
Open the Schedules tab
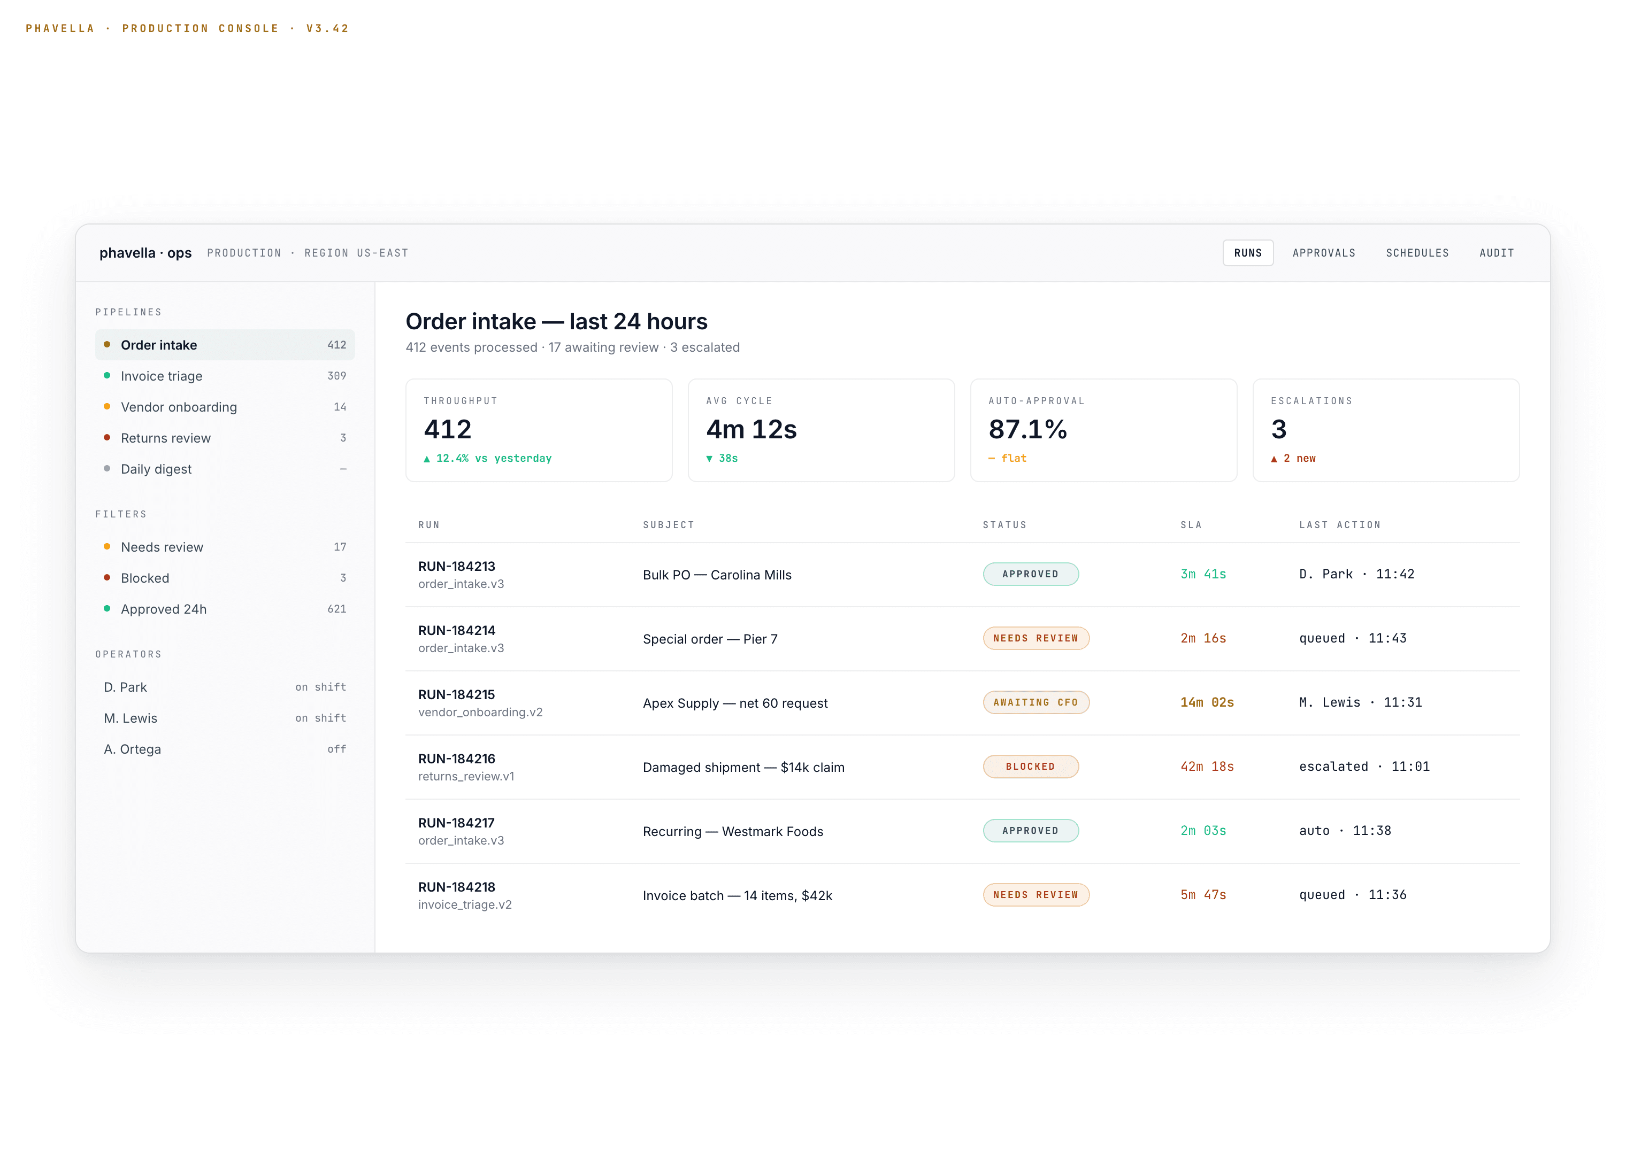(x=1417, y=253)
